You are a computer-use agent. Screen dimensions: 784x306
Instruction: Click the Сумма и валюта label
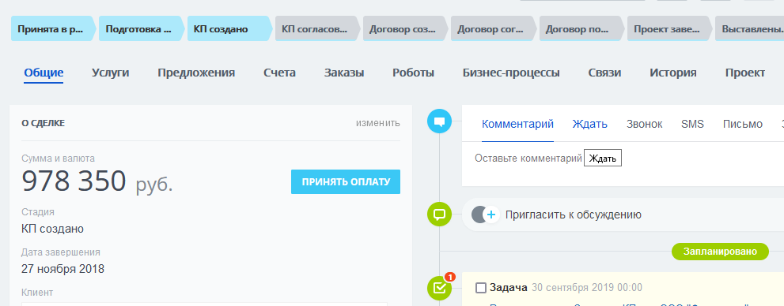58,159
